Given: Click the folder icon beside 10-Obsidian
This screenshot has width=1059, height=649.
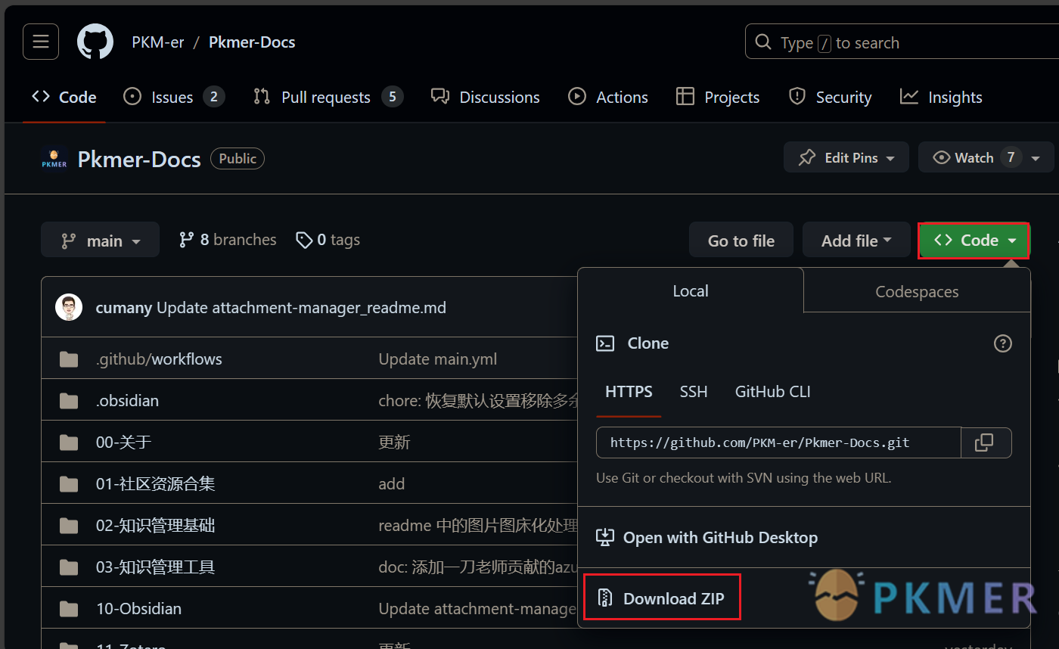Looking at the screenshot, I should [69, 608].
